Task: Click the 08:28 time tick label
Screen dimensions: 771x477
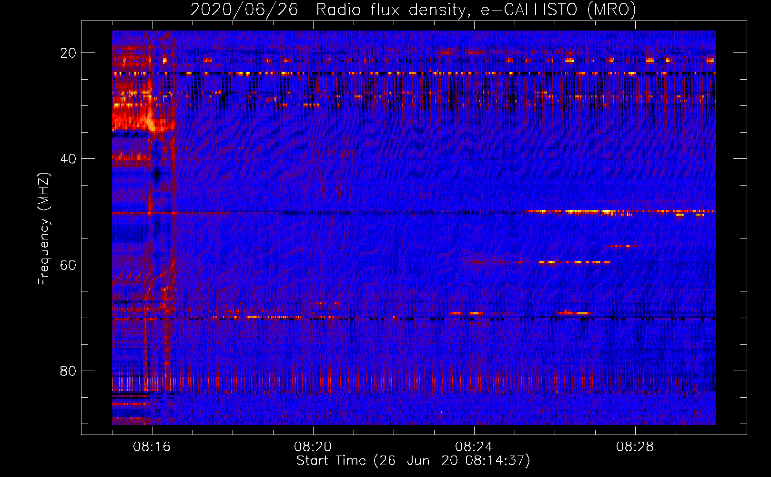Action: coord(635,447)
